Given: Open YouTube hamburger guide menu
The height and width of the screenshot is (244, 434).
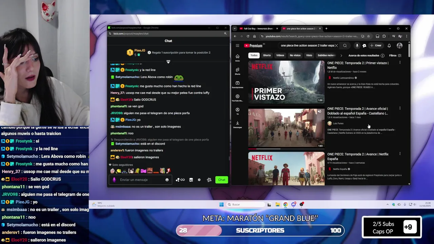Looking at the screenshot, I should (237, 46).
